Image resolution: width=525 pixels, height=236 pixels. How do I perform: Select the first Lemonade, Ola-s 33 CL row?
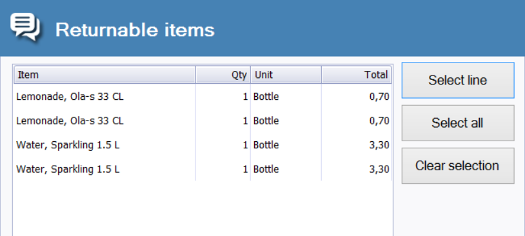[203, 97]
